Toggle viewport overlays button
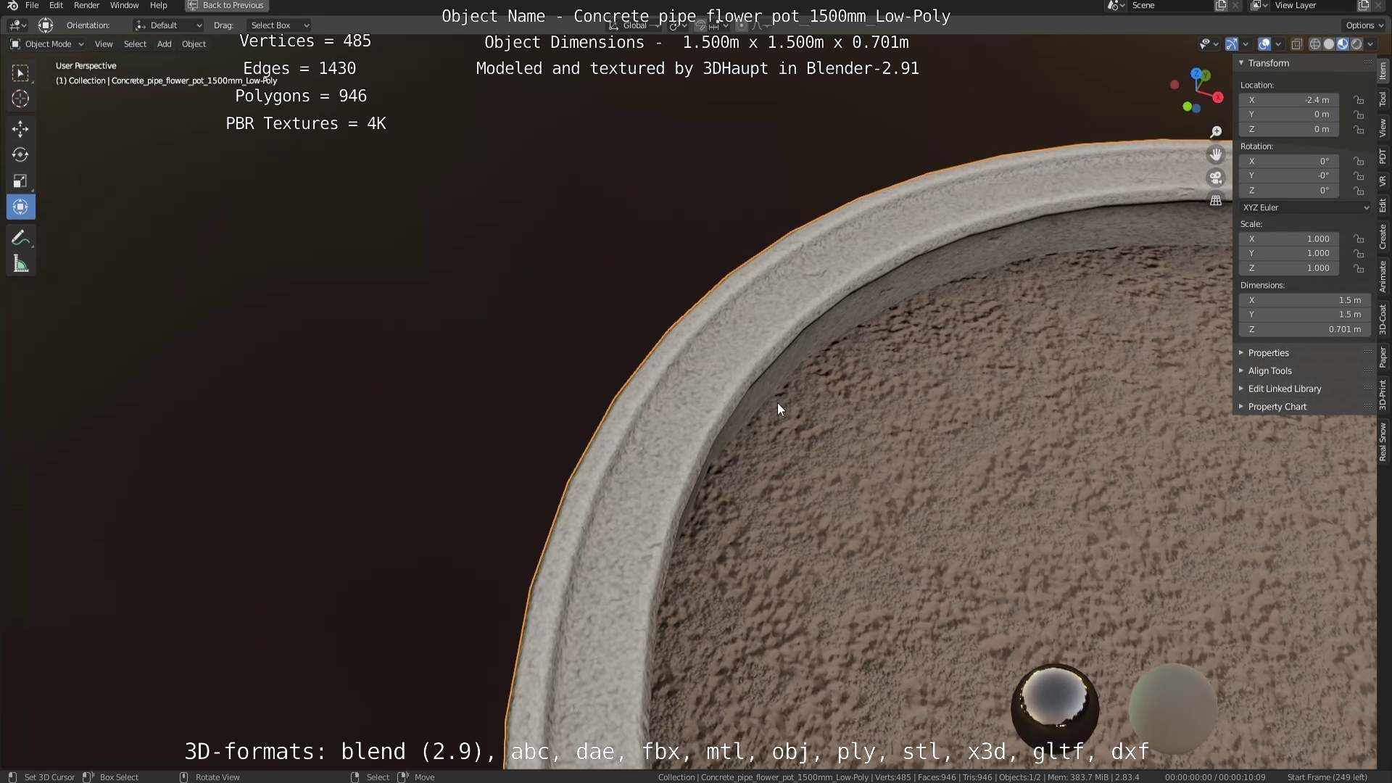This screenshot has height=783, width=1392. [1264, 44]
